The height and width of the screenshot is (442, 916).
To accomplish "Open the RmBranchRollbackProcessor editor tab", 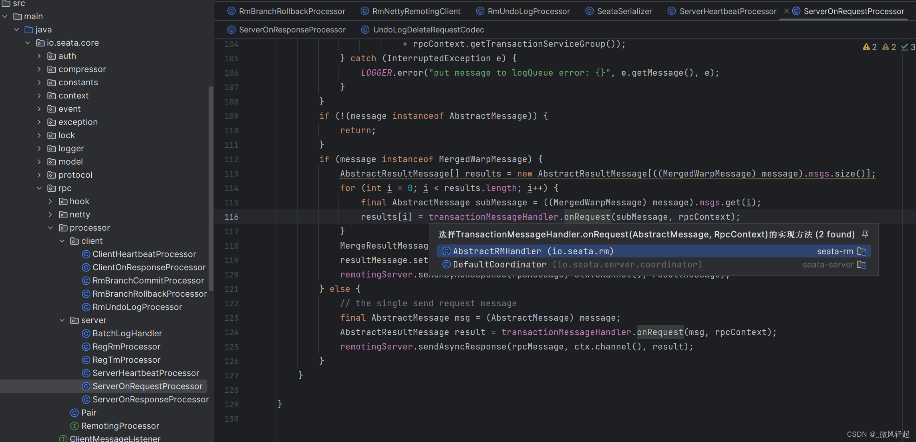I will [286, 11].
